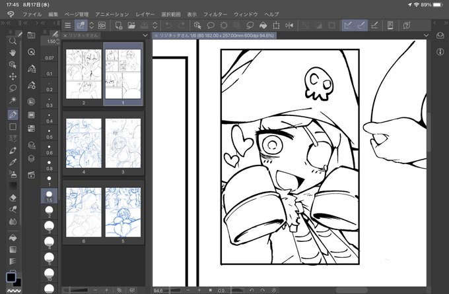Select the Eyedropper tool
This screenshot has height=294, width=449.
pyautogui.click(x=13, y=162)
